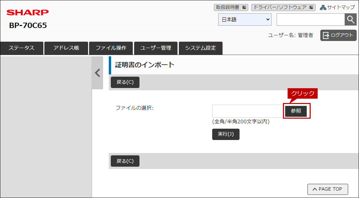Click the SHARP logo
The width and height of the screenshot is (359, 198).
(x=28, y=12)
